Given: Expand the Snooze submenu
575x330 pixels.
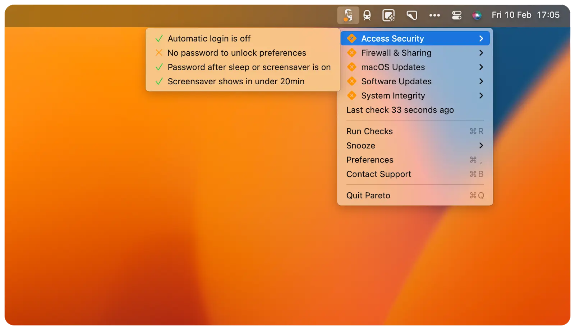Looking at the screenshot, I should tap(482, 146).
